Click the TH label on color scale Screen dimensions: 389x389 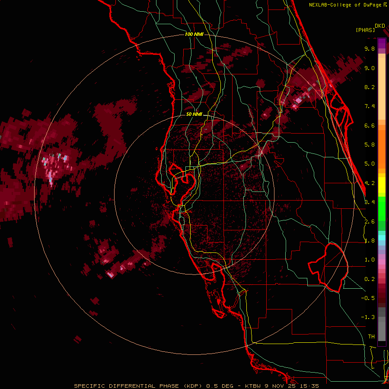(x=371, y=337)
